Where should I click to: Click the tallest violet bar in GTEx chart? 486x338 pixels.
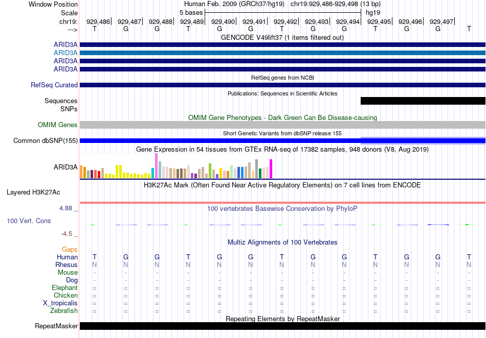156,166
